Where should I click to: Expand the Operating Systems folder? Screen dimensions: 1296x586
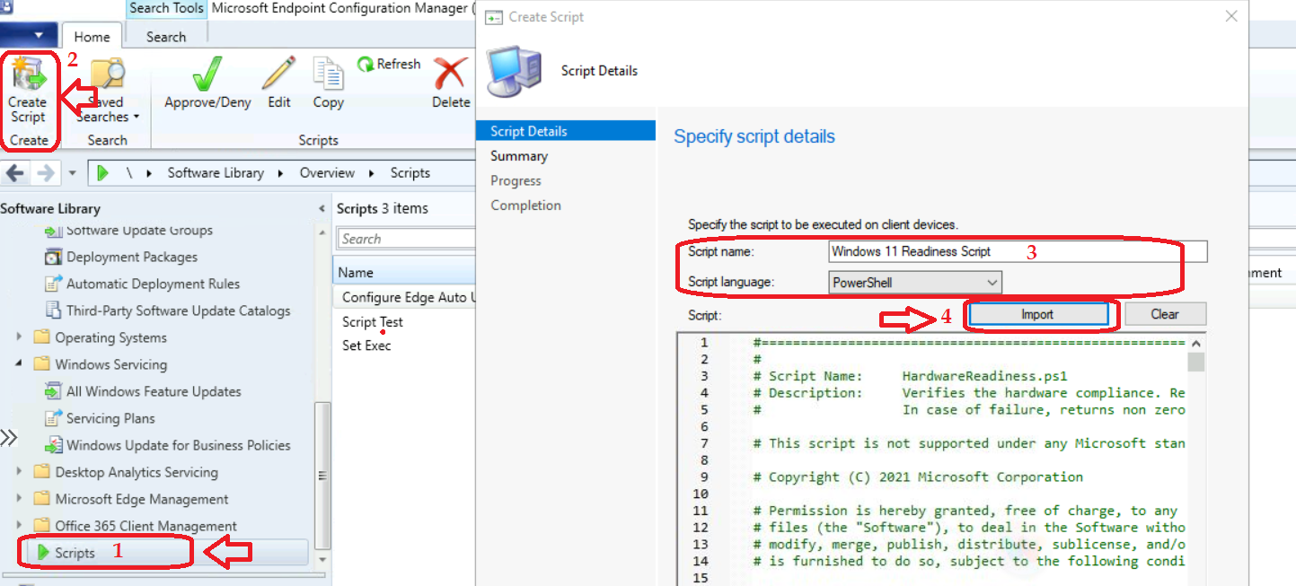pos(20,337)
